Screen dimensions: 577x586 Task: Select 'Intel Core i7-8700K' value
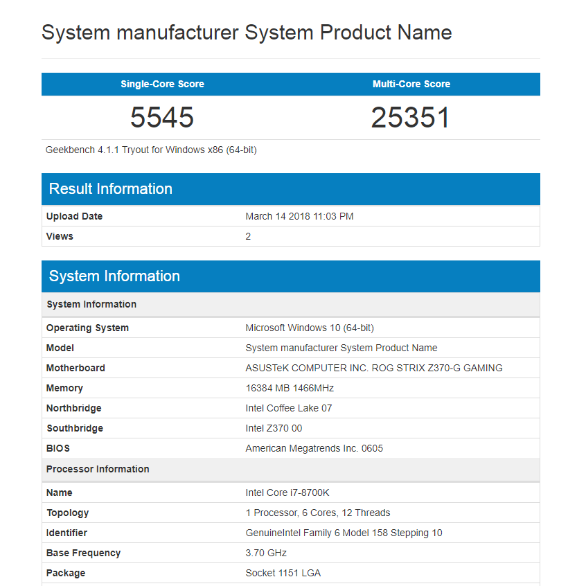(287, 493)
